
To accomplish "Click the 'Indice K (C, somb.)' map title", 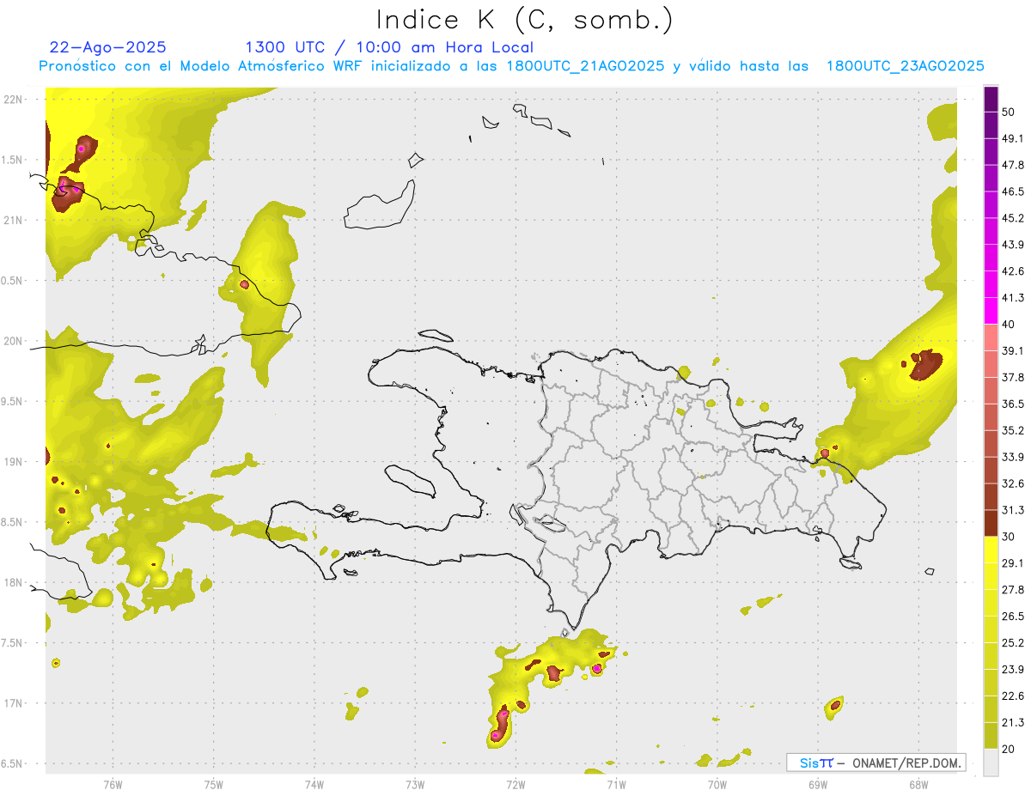I will (x=524, y=20).
